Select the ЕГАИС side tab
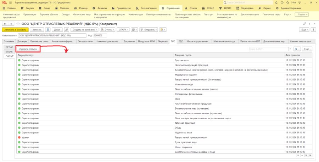This screenshot has height=162, width=319. coord(9,52)
